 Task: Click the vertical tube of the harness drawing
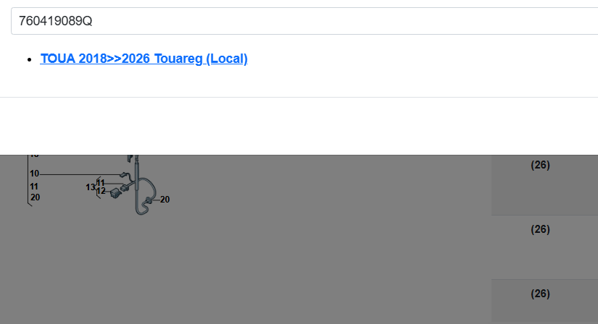(x=137, y=179)
